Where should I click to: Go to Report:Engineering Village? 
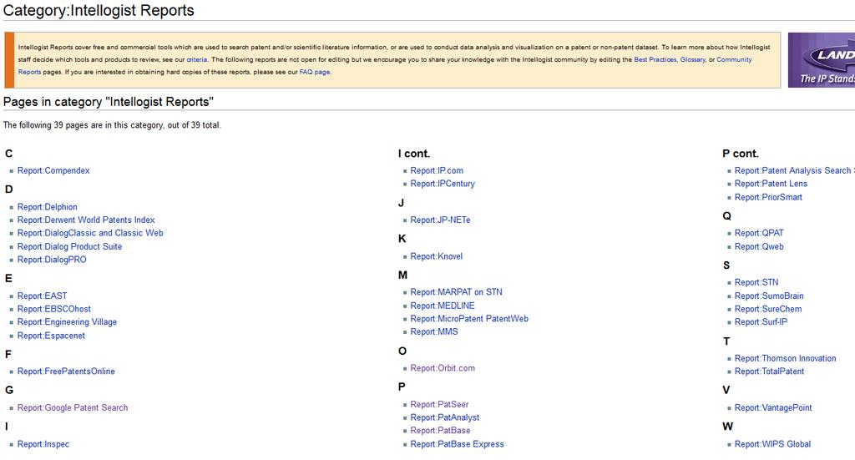click(67, 322)
